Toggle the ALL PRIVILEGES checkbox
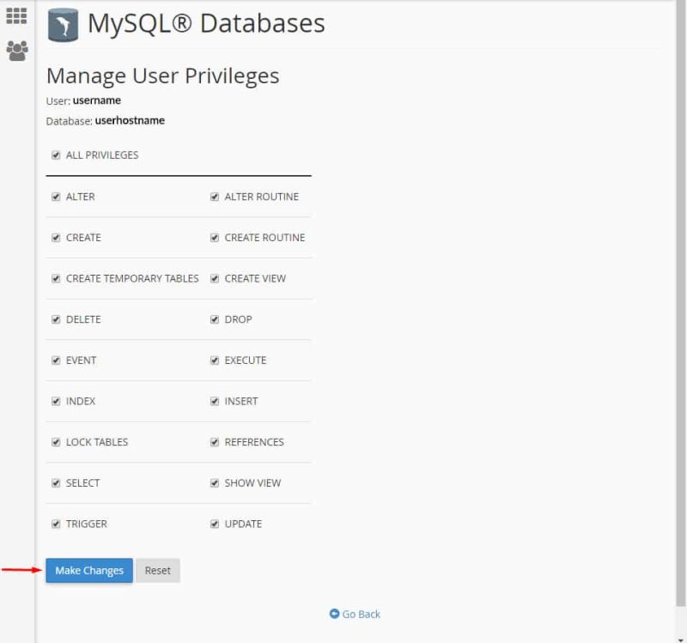The image size is (687, 643). pos(55,155)
